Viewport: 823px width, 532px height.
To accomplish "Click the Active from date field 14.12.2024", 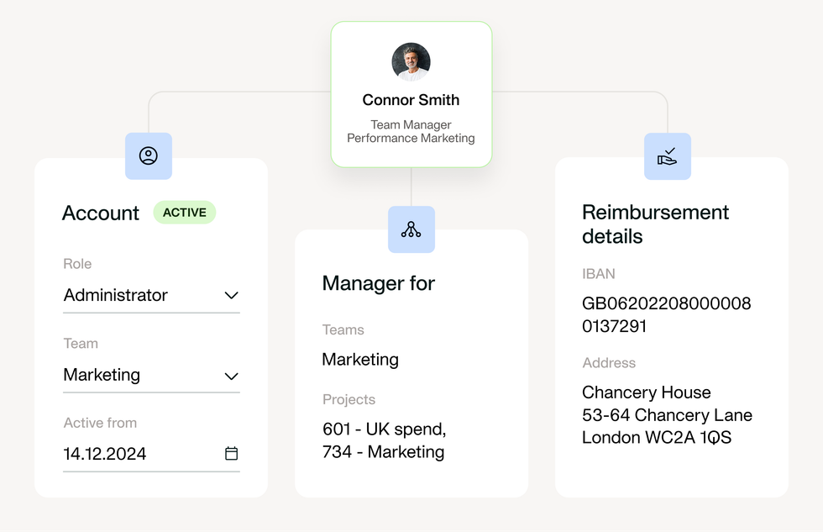I will click(x=105, y=454).
